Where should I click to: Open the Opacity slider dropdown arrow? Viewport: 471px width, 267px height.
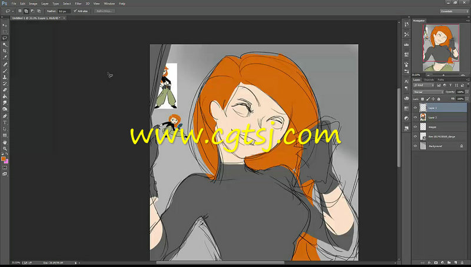(467, 92)
